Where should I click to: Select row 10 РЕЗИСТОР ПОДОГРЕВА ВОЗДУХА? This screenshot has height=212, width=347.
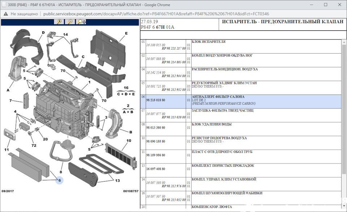tap(241, 143)
